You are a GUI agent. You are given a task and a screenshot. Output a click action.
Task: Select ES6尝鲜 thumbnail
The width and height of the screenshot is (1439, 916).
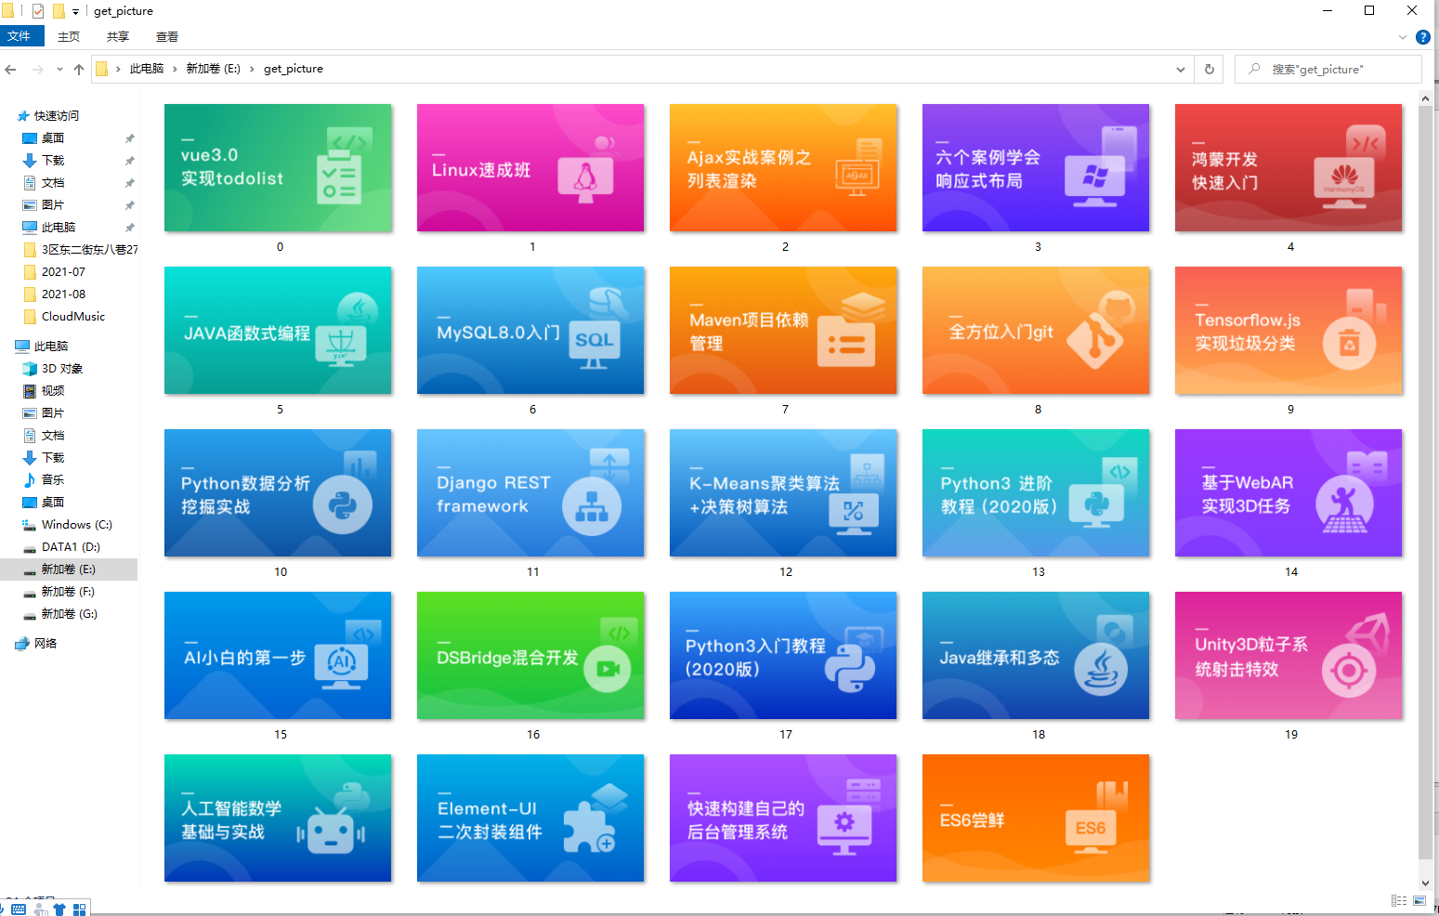(x=1036, y=818)
